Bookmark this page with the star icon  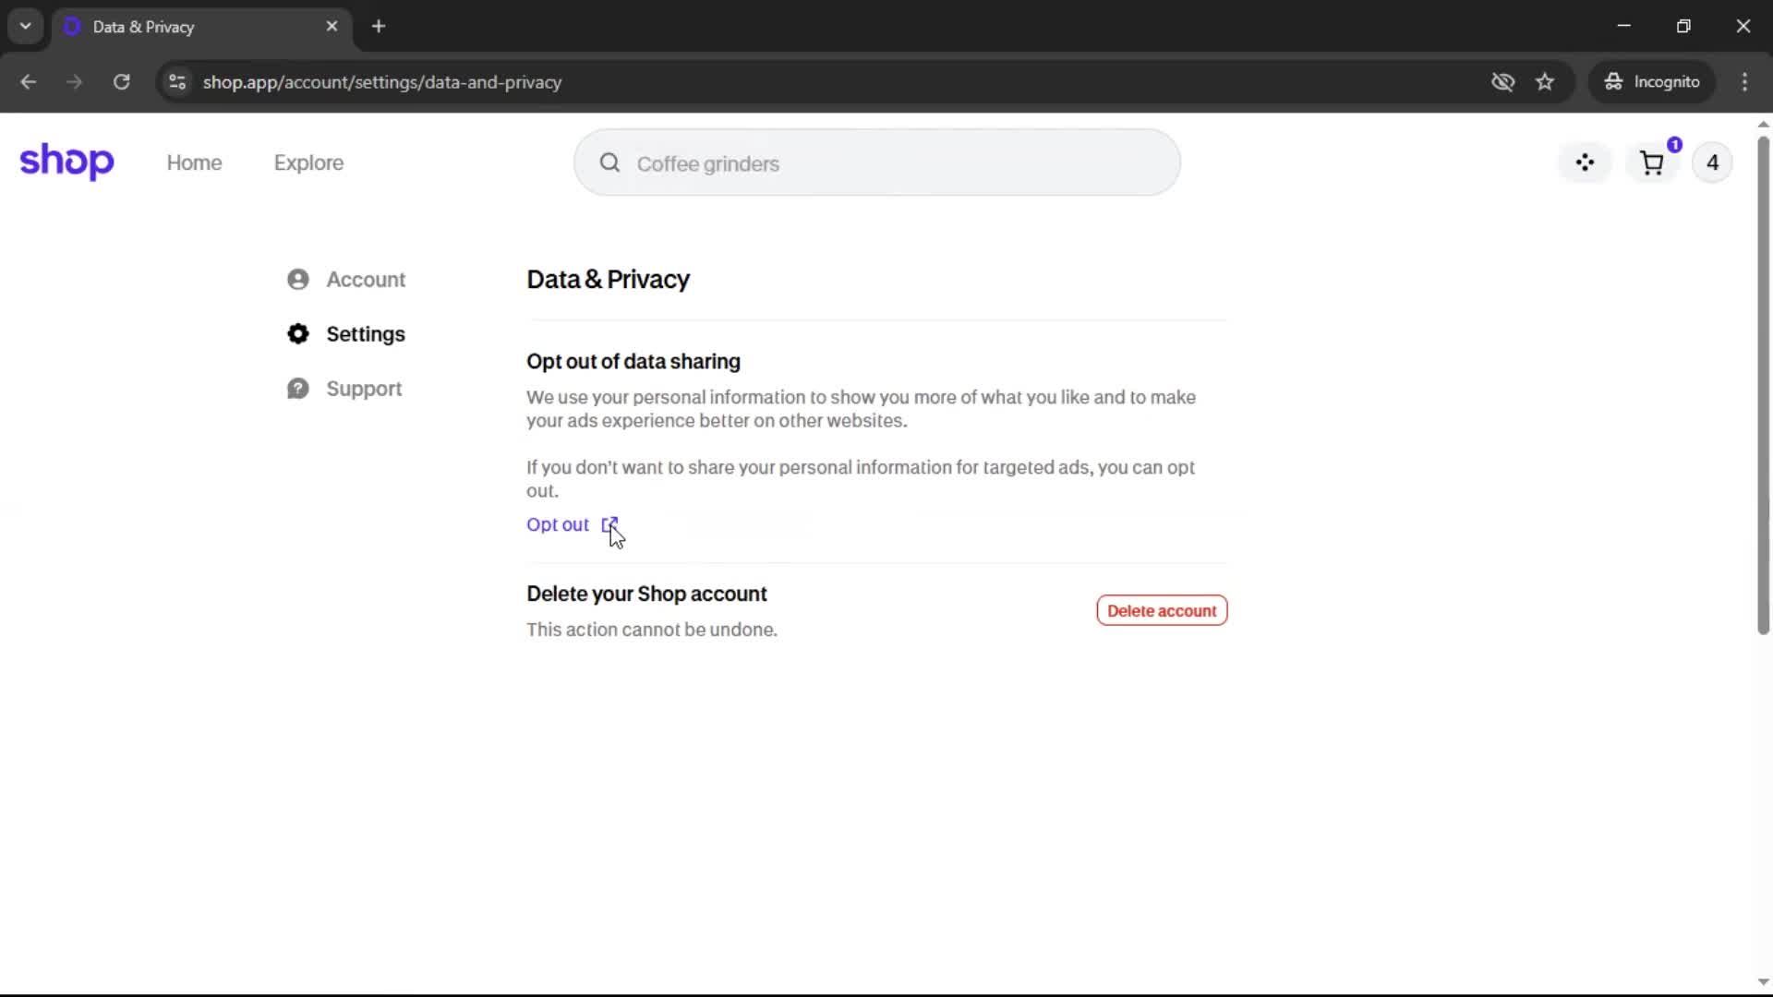(1545, 82)
